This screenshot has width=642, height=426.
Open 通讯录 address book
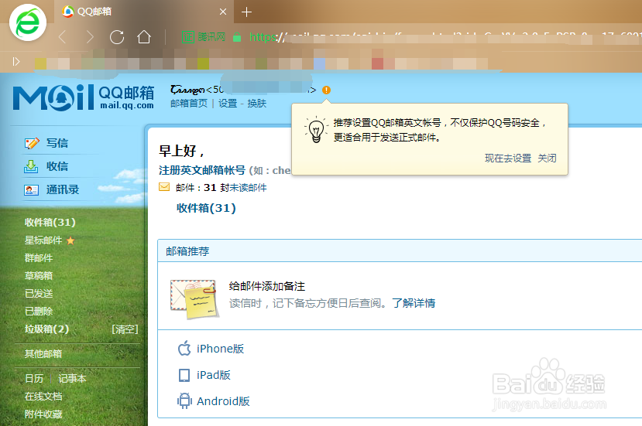tap(63, 189)
